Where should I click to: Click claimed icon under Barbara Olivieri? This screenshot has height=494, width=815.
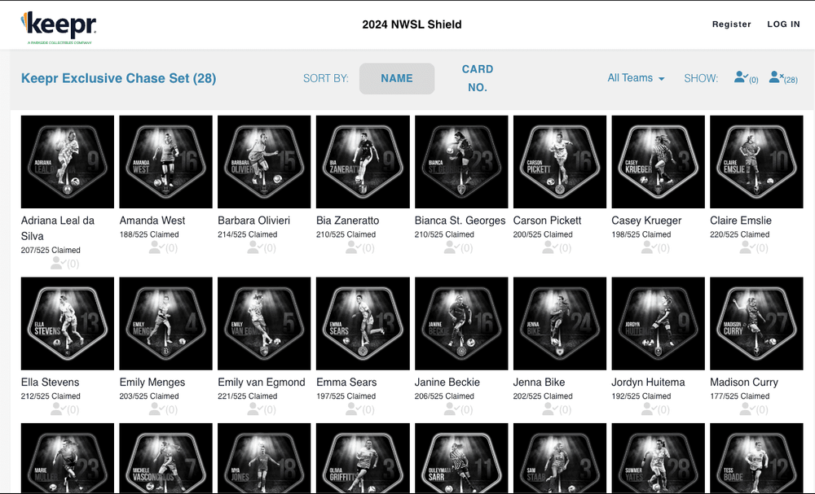point(261,248)
